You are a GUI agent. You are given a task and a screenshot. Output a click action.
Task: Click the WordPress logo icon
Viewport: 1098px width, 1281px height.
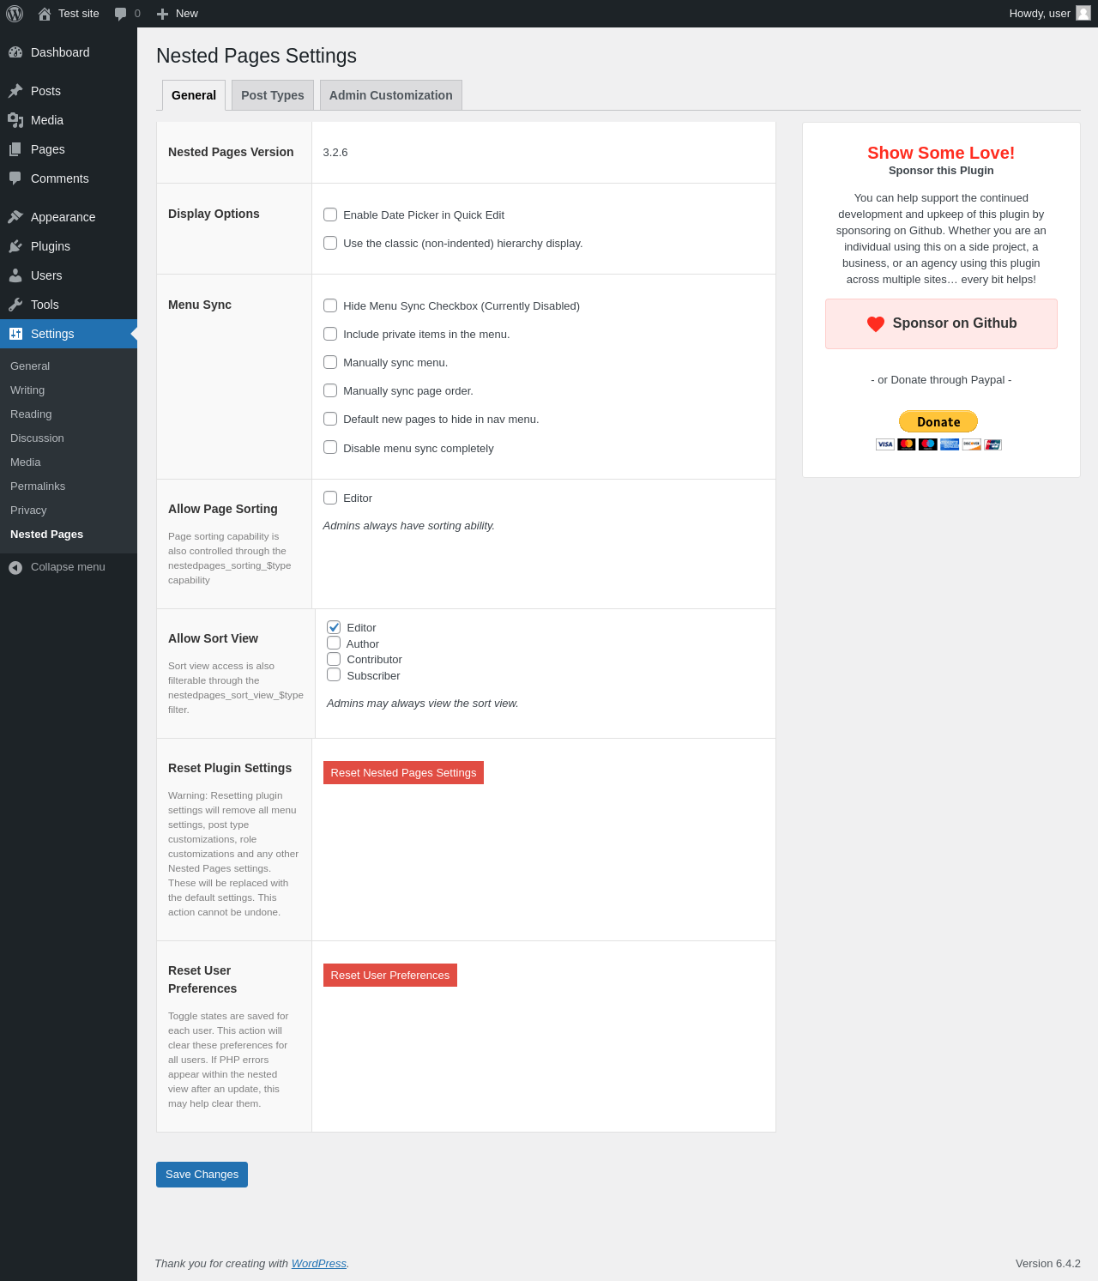15,14
